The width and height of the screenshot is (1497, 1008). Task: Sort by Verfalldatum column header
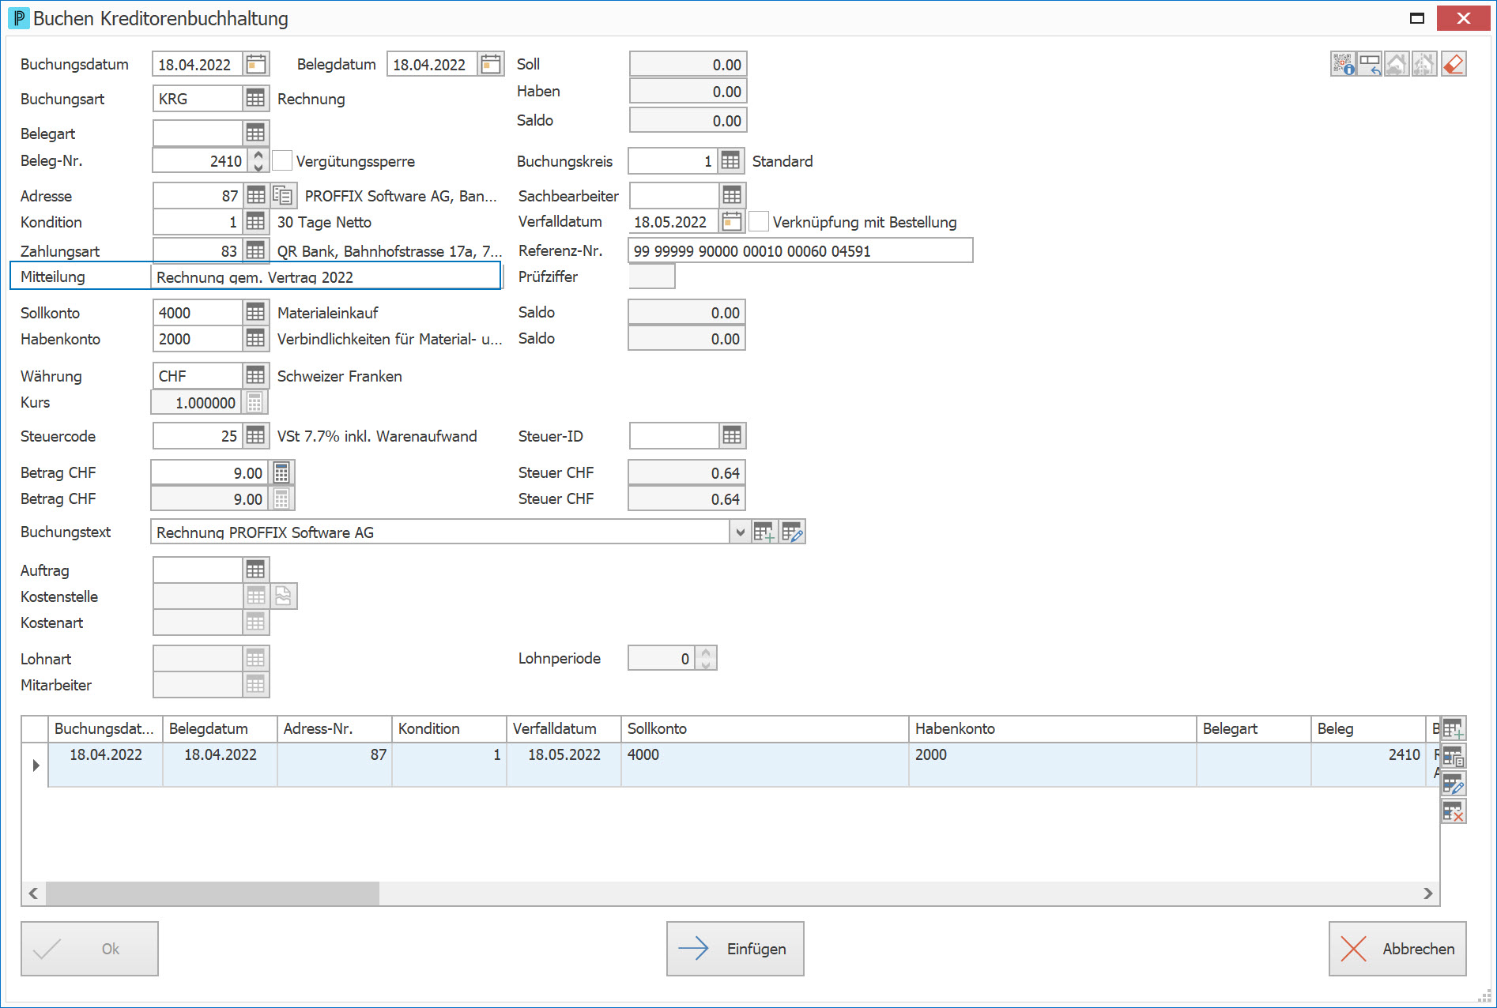[x=564, y=728]
